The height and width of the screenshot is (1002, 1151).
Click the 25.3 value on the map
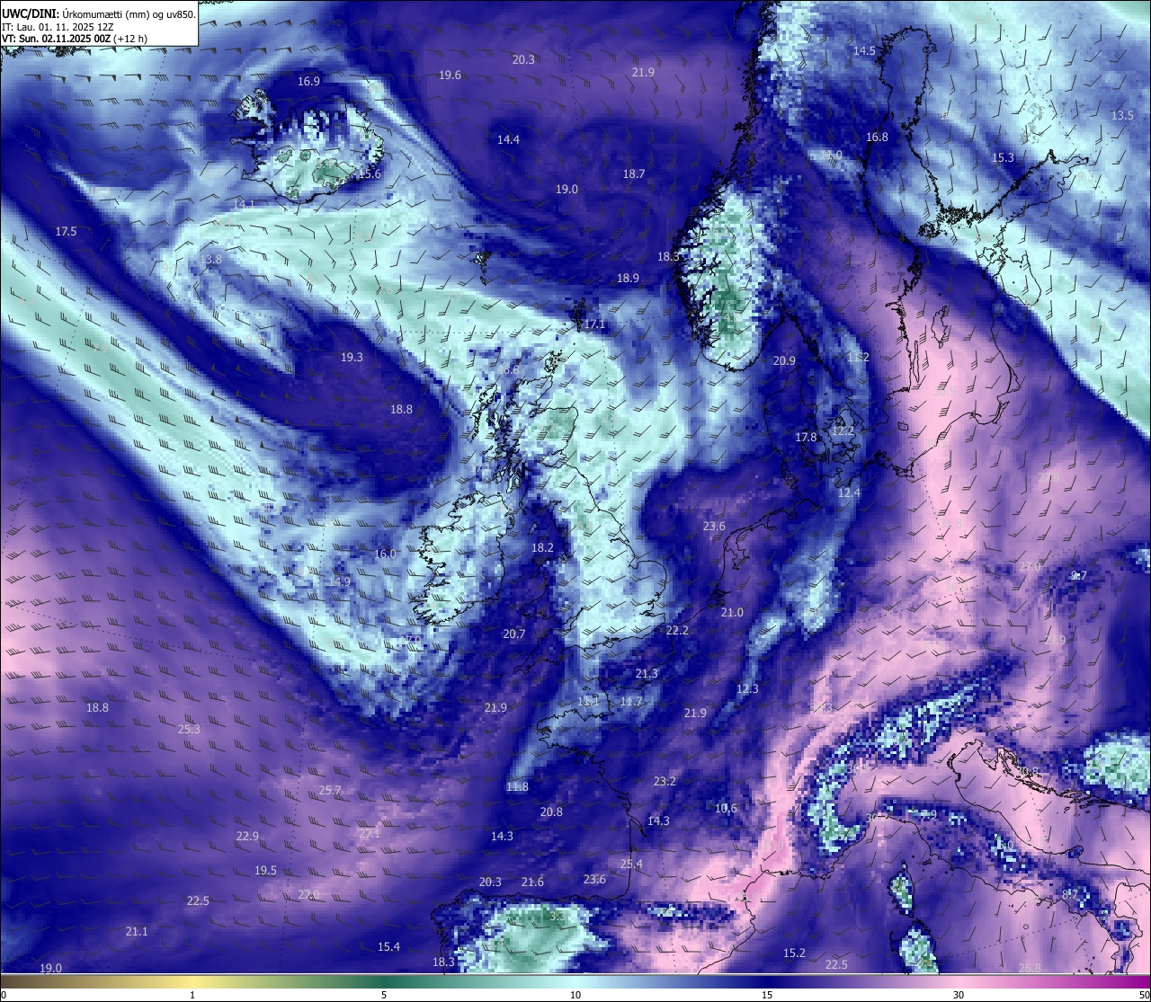[189, 729]
